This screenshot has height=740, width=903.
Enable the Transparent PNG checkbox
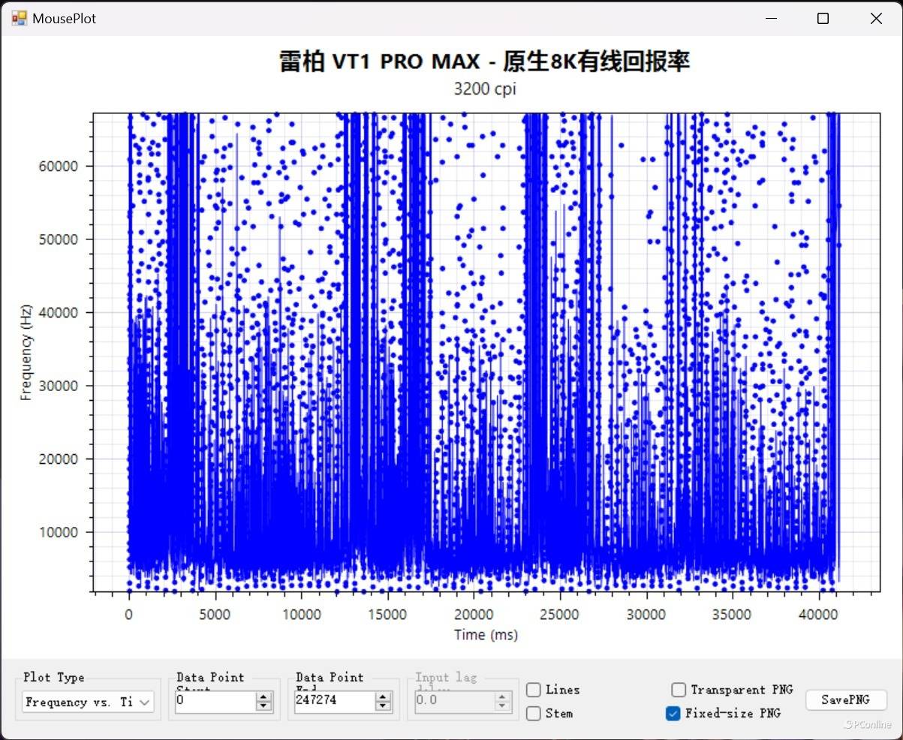point(678,690)
